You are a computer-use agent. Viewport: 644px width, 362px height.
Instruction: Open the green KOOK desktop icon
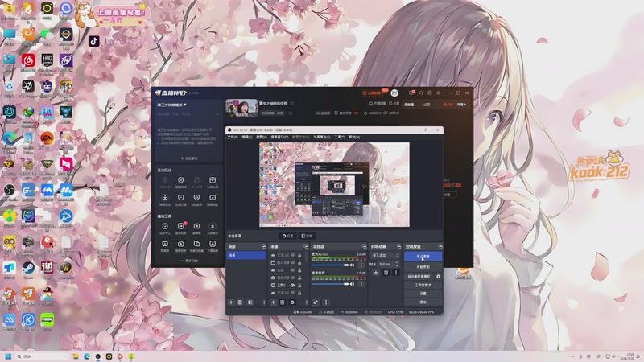click(47, 319)
